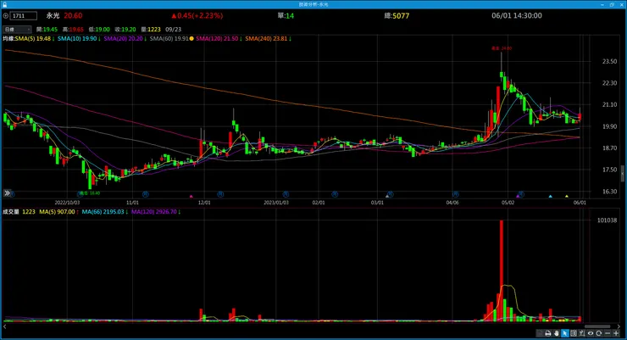Click the circular refresh icon
Screen dimensions: 627x340
[x=598, y=333]
